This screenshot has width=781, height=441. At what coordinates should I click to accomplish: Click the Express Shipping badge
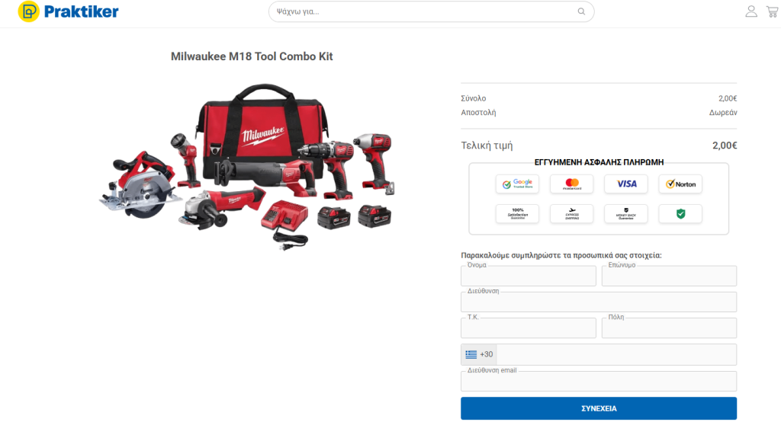point(572,214)
